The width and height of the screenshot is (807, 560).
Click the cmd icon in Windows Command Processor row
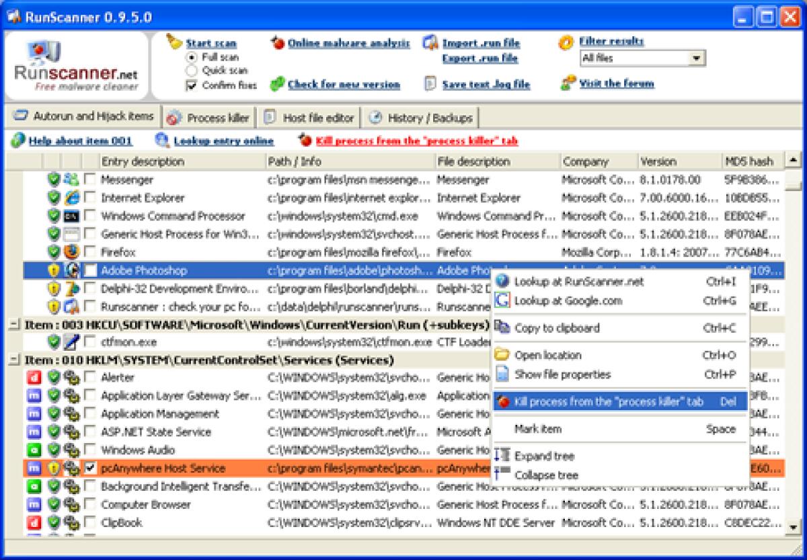[72, 216]
